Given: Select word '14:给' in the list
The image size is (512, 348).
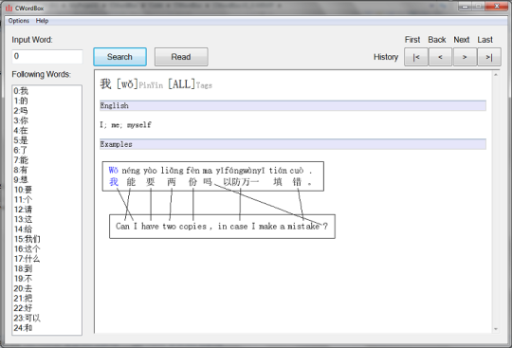Looking at the screenshot, I should pyautogui.click(x=23, y=229).
